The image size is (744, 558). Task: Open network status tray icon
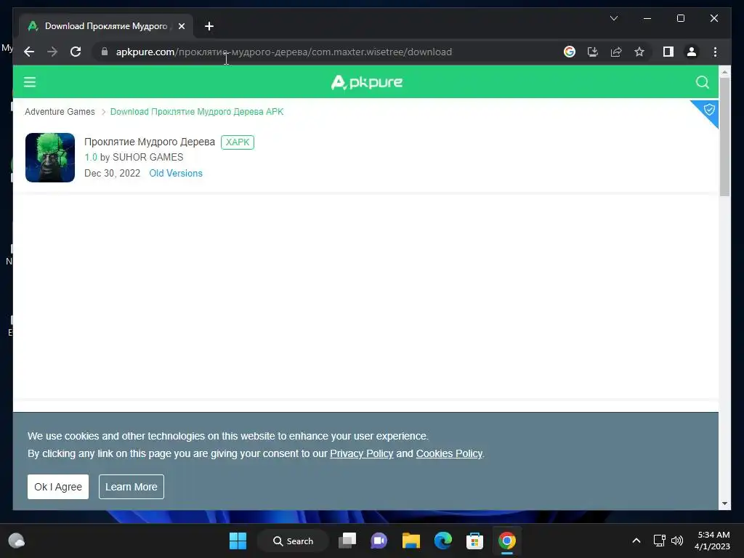(659, 541)
